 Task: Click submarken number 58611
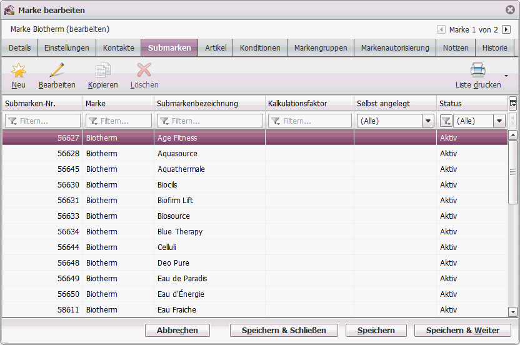[x=68, y=310]
